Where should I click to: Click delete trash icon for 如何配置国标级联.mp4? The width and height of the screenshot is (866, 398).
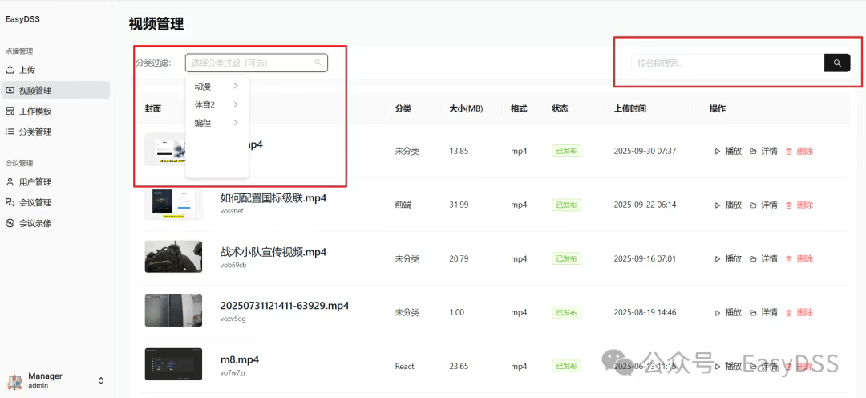click(788, 205)
